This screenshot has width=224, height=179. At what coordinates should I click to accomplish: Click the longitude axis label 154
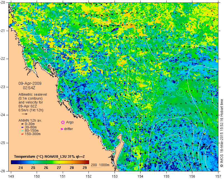tap(141, 176)
